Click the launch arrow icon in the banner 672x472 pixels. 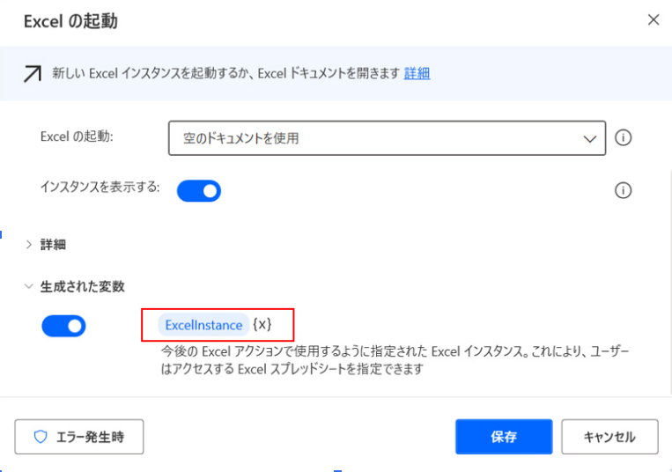click(x=33, y=74)
